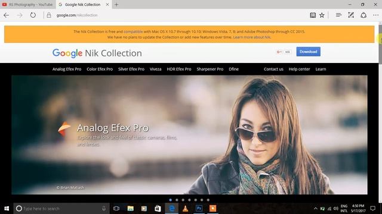Open the clock showing 4:50 PM

[x=358, y=209]
